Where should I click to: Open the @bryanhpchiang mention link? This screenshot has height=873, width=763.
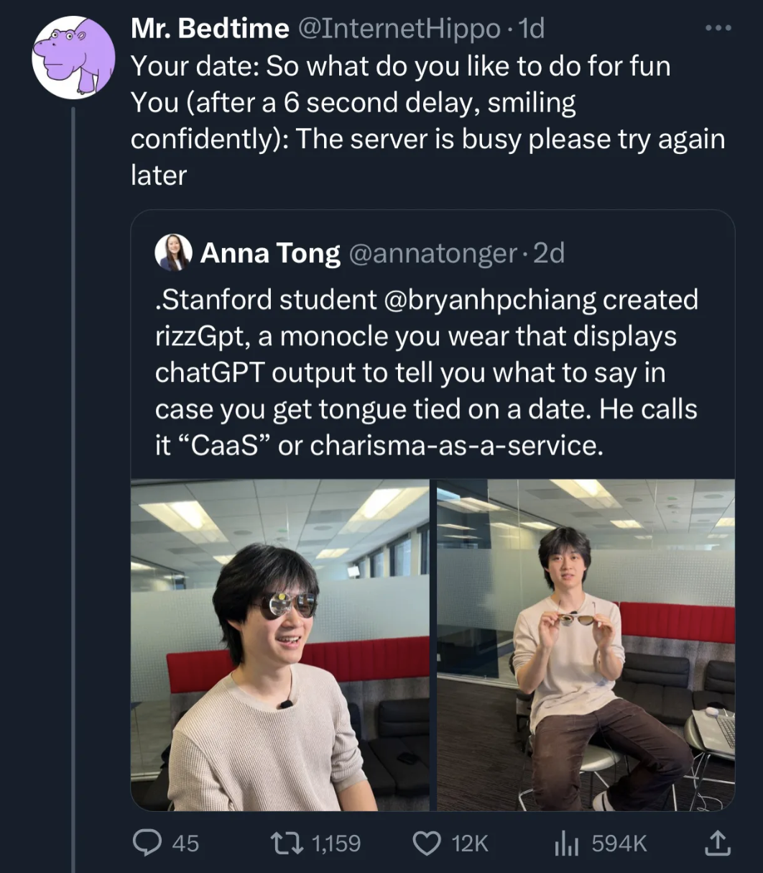[x=491, y=300]
